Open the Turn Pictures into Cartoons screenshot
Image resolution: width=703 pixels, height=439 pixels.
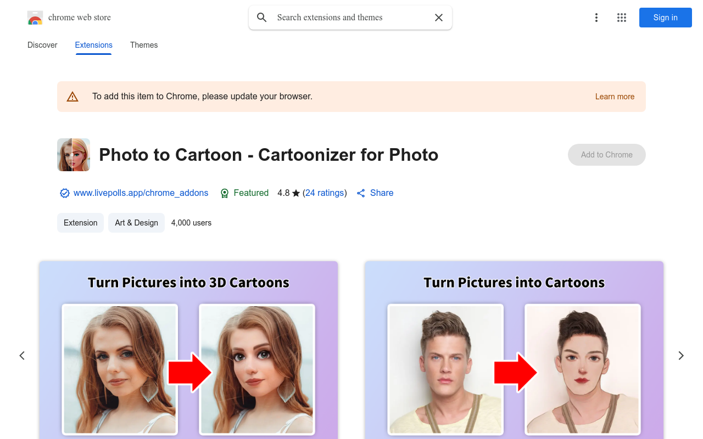(x=514, y=350)
